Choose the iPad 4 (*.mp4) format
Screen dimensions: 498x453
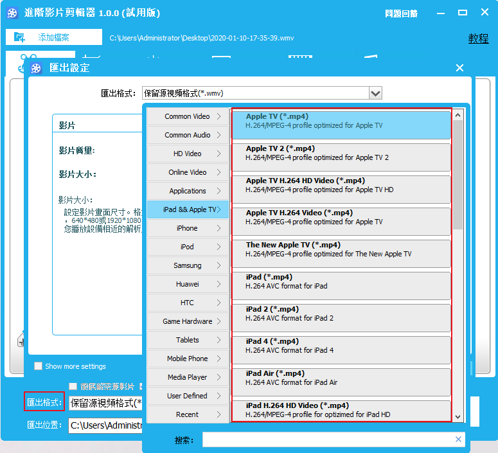(341, 350)
